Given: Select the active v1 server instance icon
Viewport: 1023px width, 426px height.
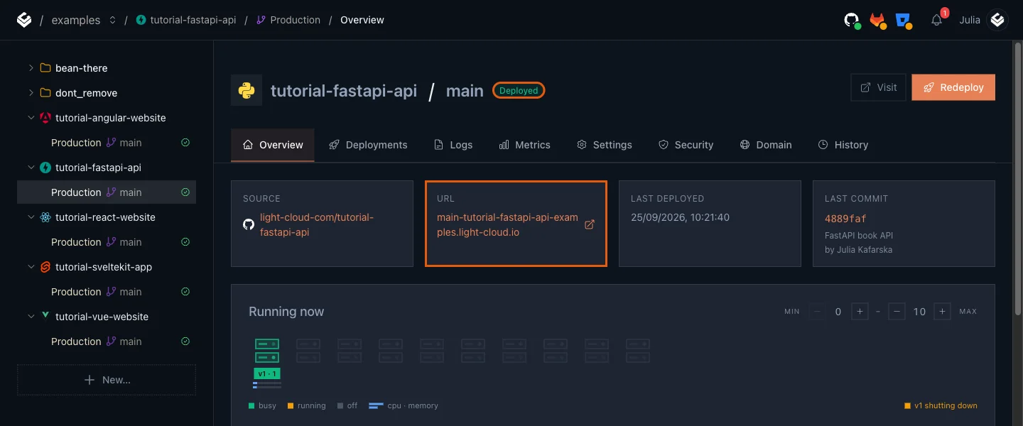Looking at the screenshot, I should 267,351.
